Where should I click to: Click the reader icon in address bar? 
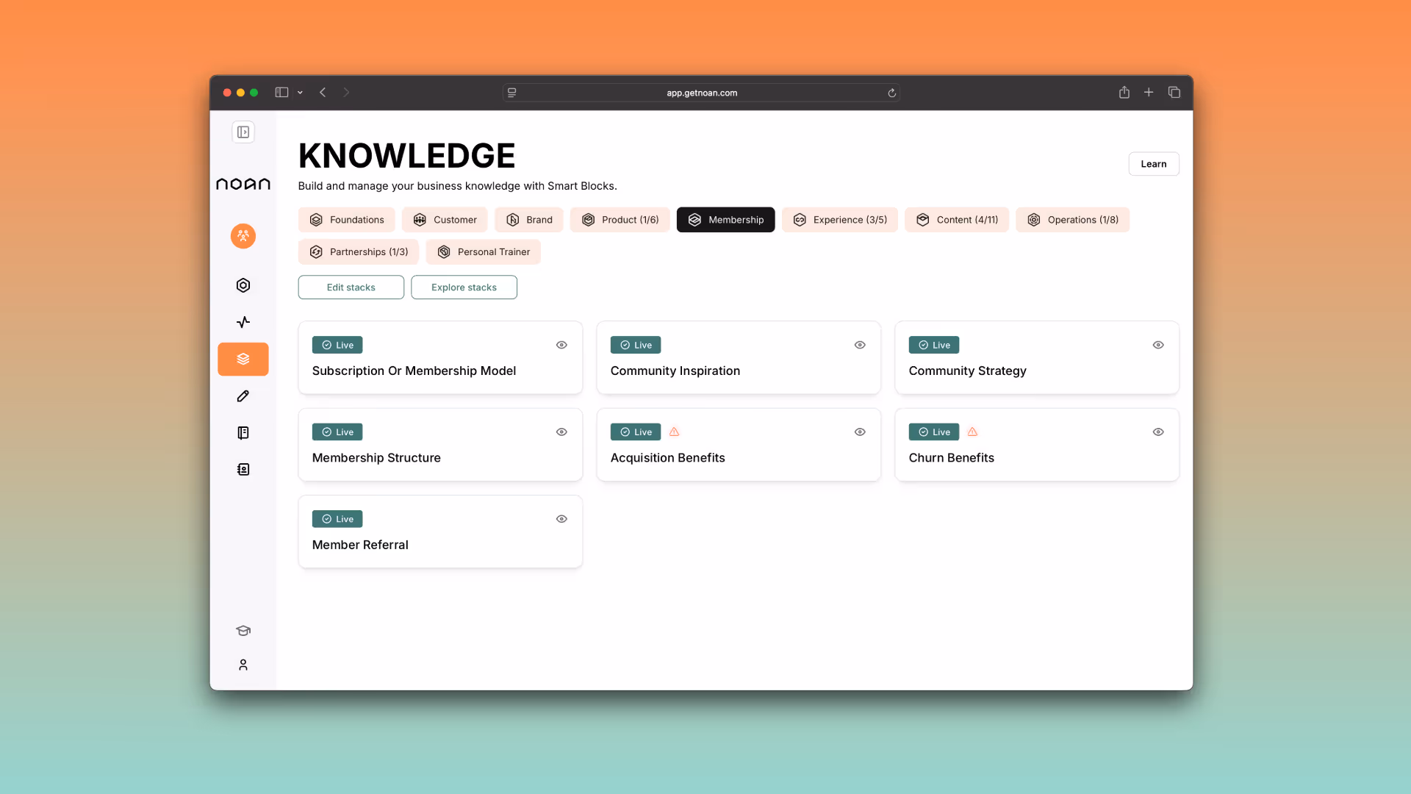click(512, 93)
